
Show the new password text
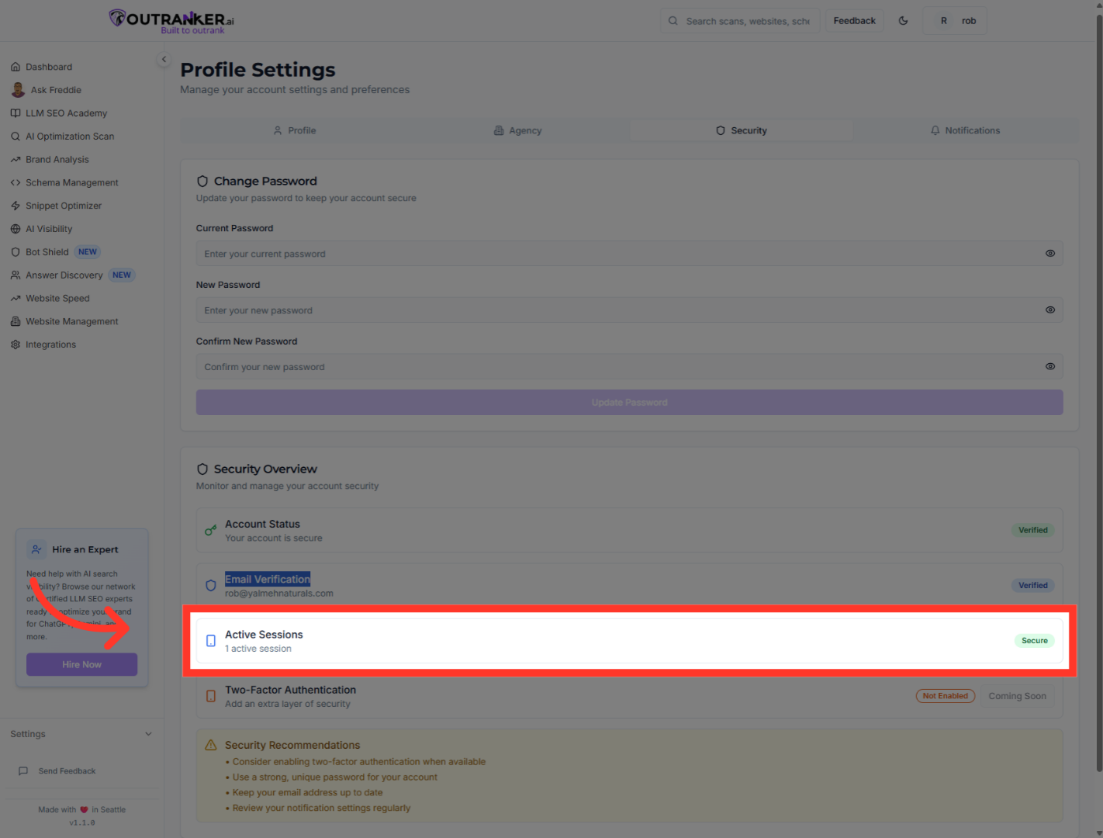1050,310
